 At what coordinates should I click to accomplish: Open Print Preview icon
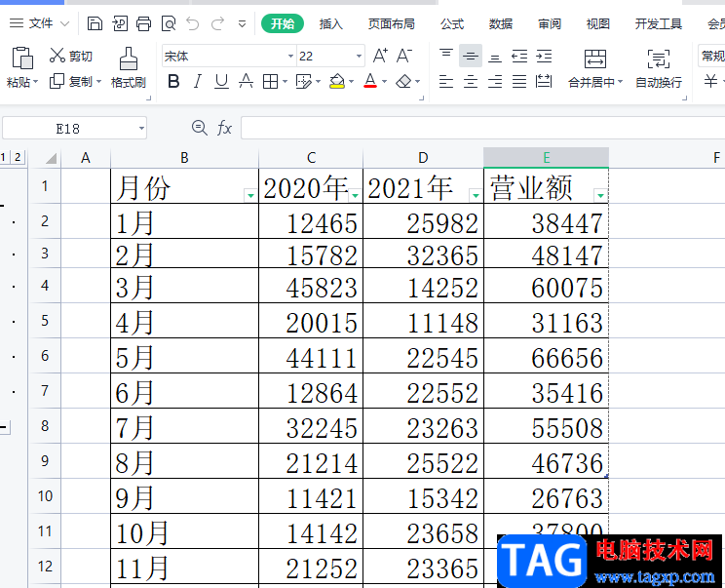(x=169, y=23)
